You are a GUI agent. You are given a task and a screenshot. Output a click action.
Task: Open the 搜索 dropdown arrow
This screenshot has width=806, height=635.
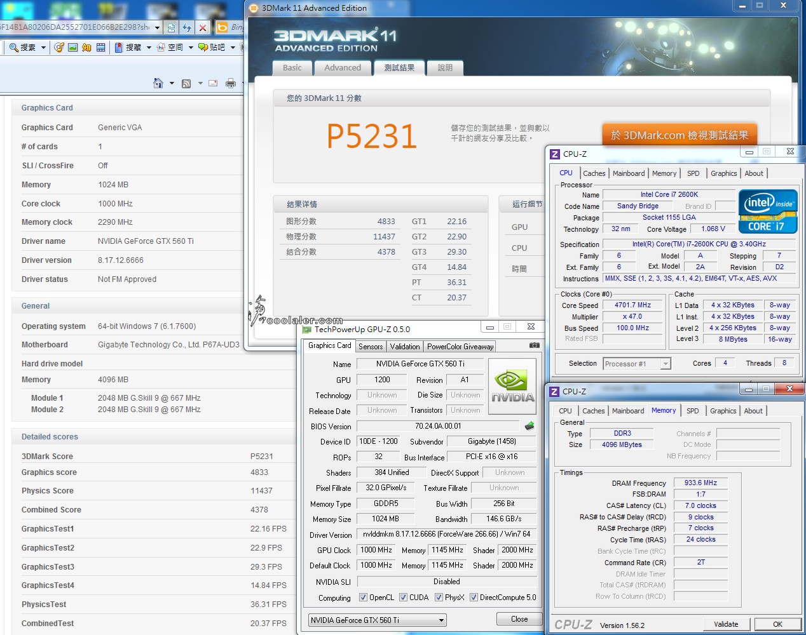coord(43,47)
